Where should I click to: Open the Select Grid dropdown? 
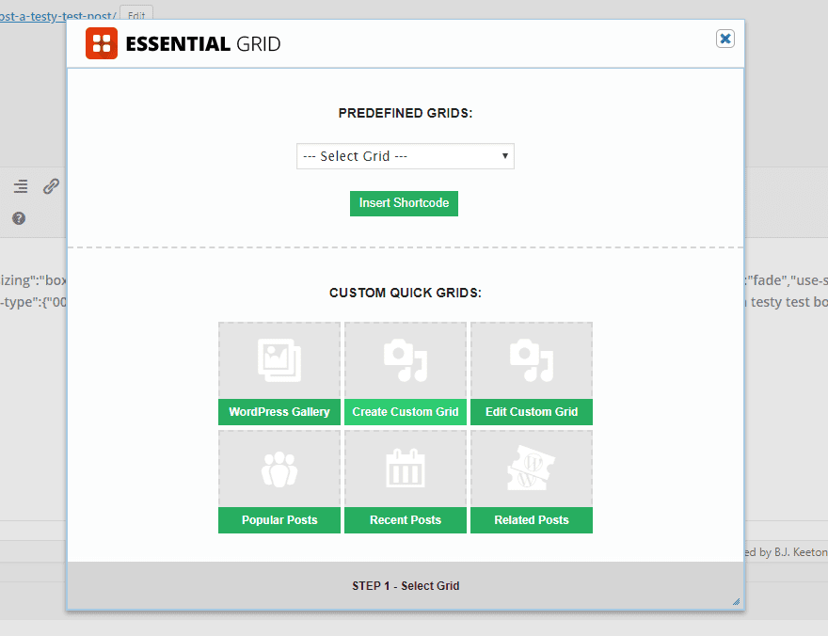pos(405,156)
